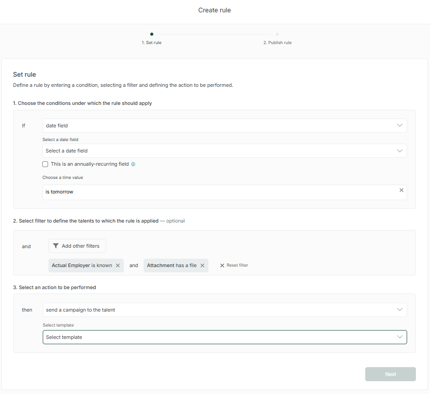Image resolution: width=430 pixels, height=394 pixels.
Task: Open the 'date field' condition dropdown
Action: [224, 126]
